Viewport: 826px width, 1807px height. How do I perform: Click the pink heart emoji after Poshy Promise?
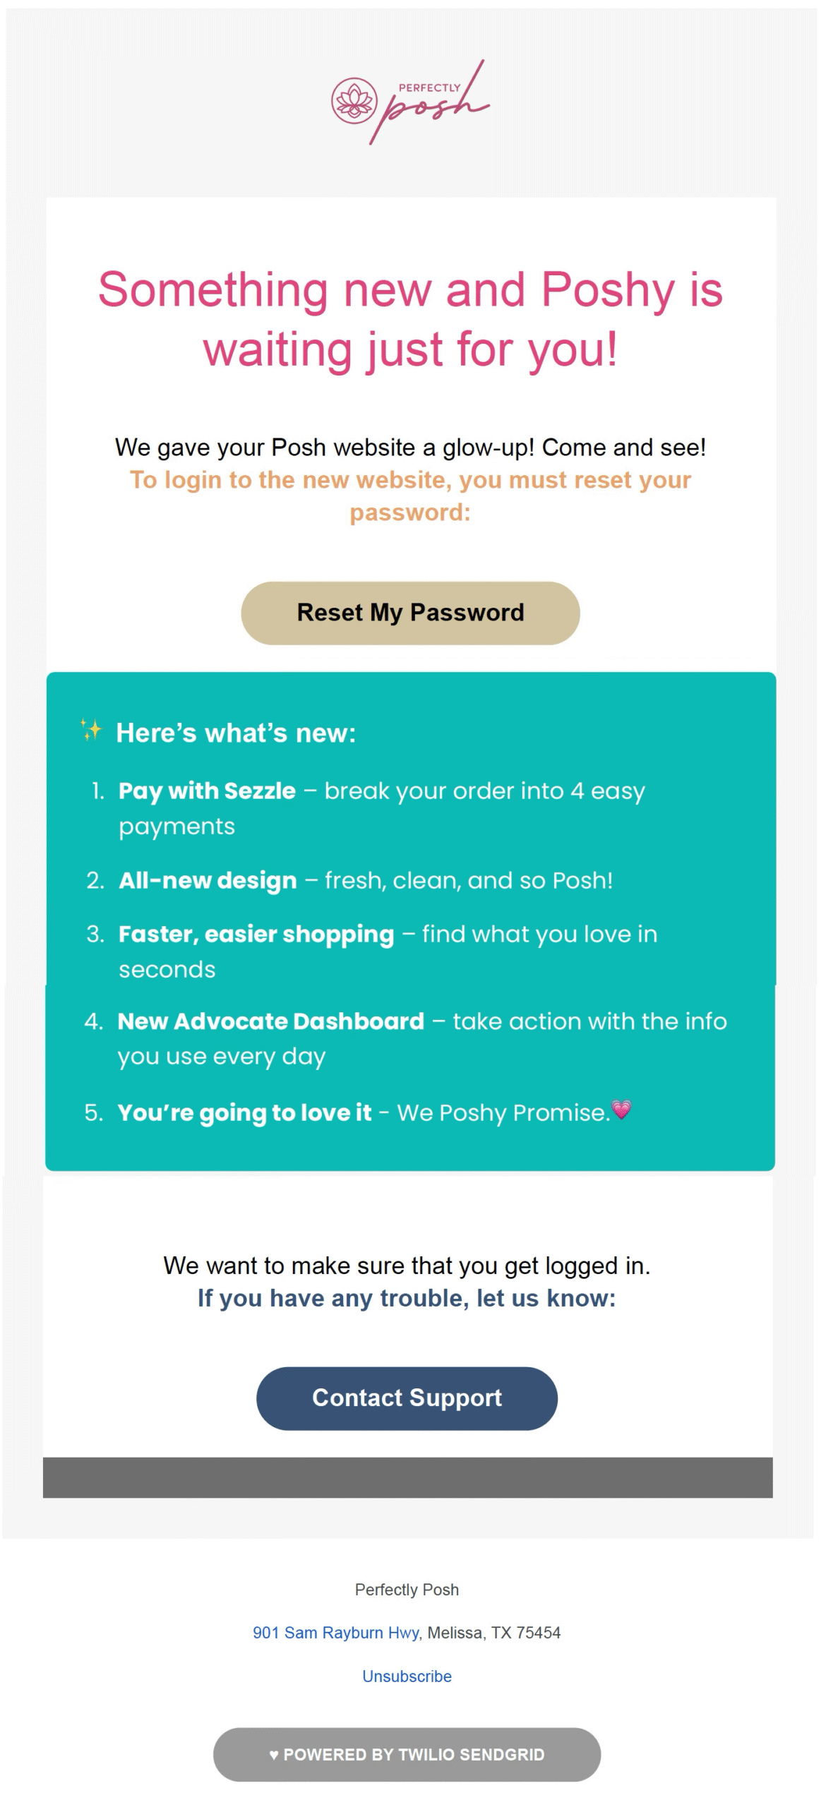[621, 1110]
